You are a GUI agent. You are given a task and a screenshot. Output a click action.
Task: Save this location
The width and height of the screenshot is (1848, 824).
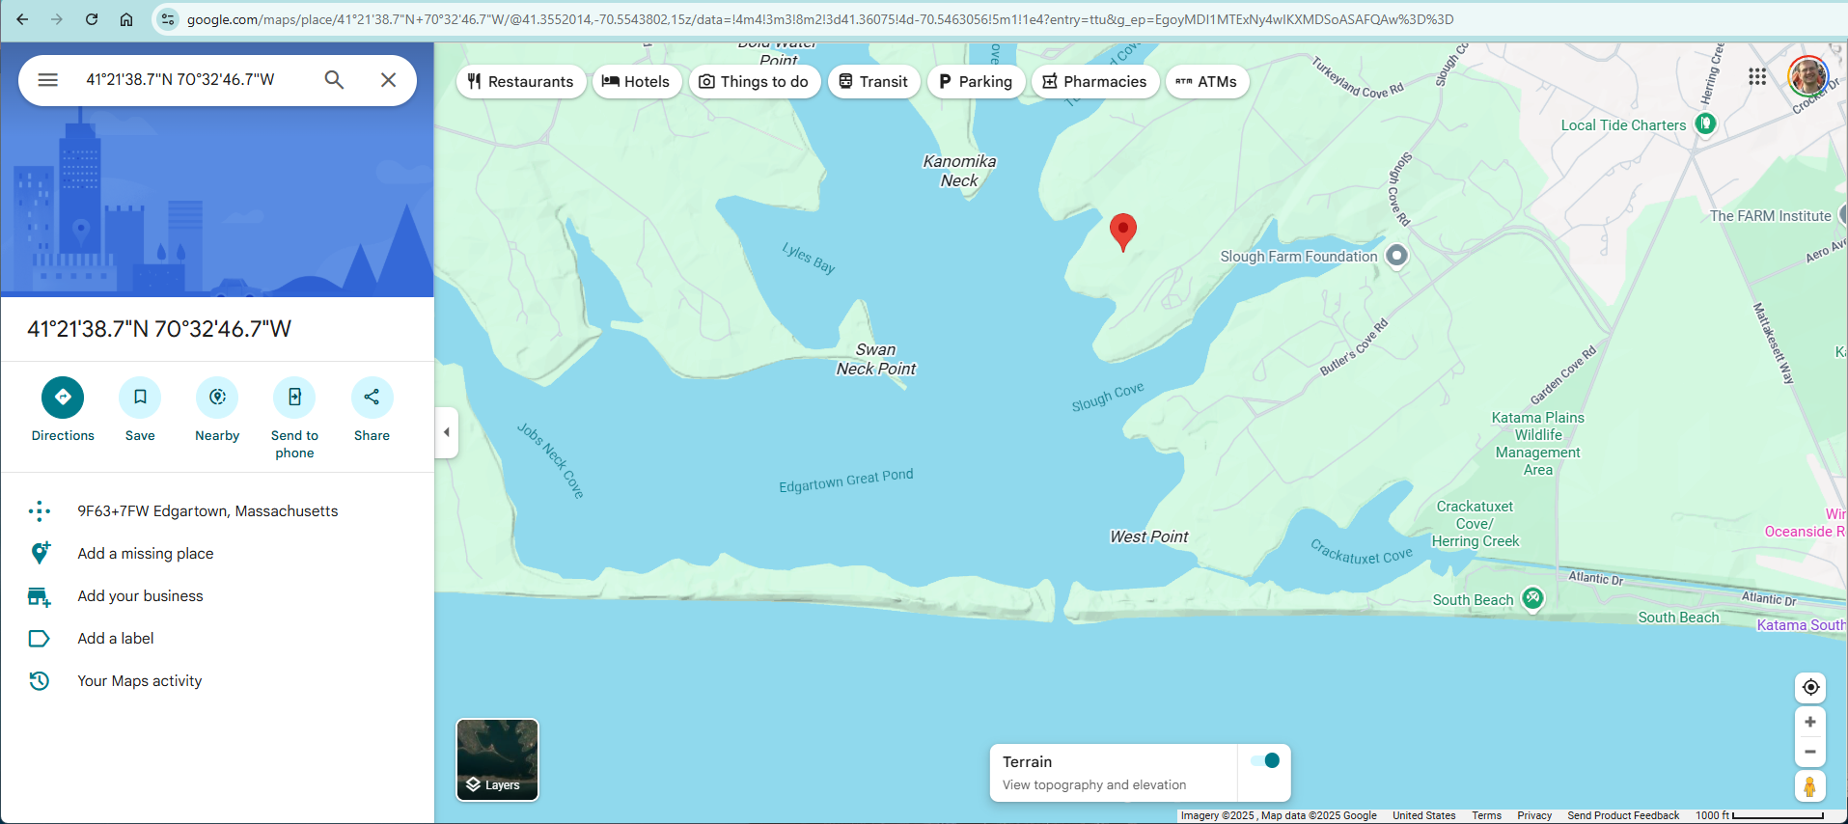(140, 398)
